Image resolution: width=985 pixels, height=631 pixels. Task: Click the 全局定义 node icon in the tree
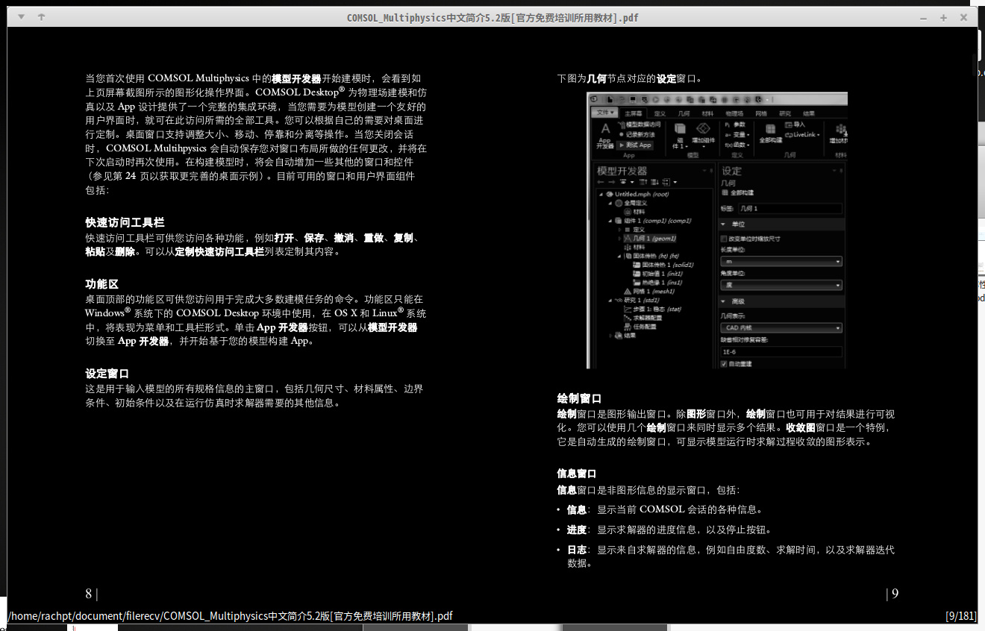pos(619,203)
